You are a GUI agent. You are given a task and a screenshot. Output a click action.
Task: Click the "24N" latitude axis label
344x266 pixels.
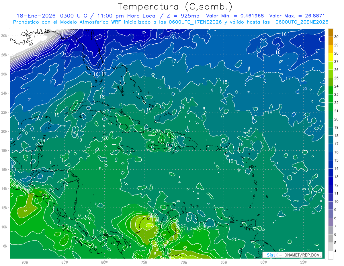pyautogui.click(x=4, y=93)
